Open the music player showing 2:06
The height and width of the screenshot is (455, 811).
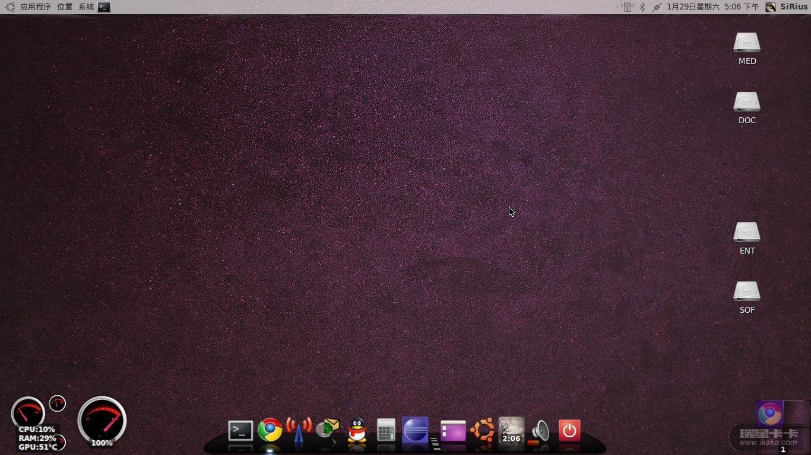(x=511, y=430)
